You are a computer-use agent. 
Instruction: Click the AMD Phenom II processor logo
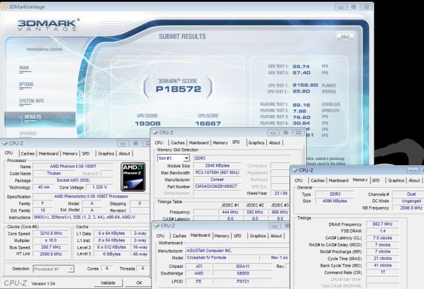coord(133,177)
